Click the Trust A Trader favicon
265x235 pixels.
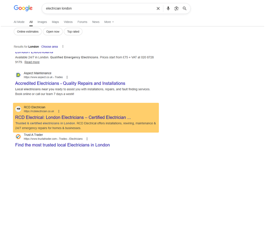click(18, 137)
